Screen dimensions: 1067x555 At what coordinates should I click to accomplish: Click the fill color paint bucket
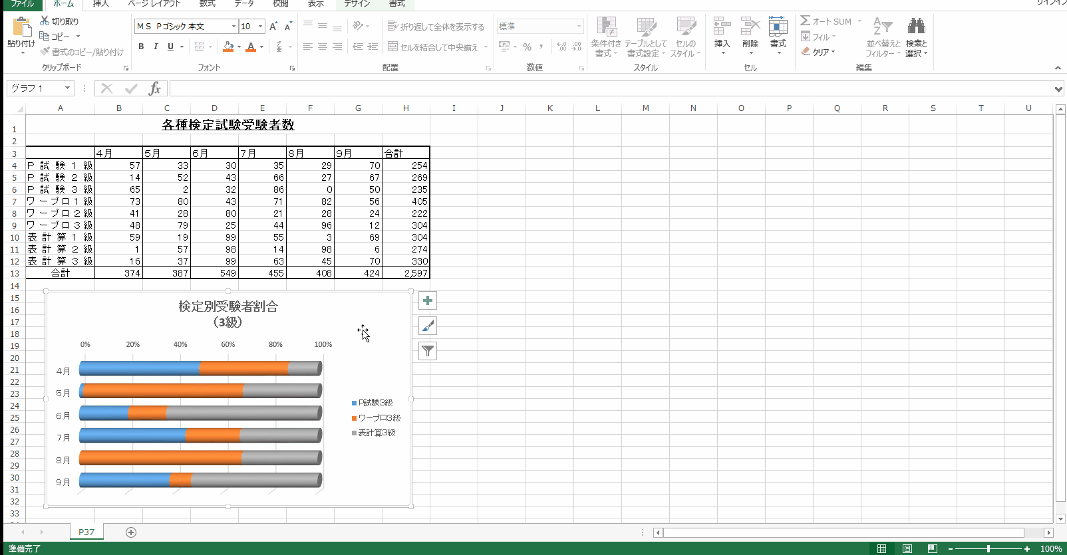(x=228, y=47)
